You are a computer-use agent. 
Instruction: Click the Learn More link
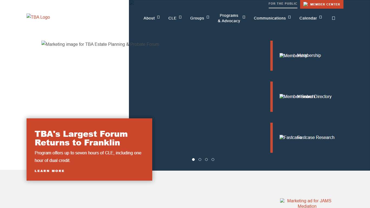[50, 171]
